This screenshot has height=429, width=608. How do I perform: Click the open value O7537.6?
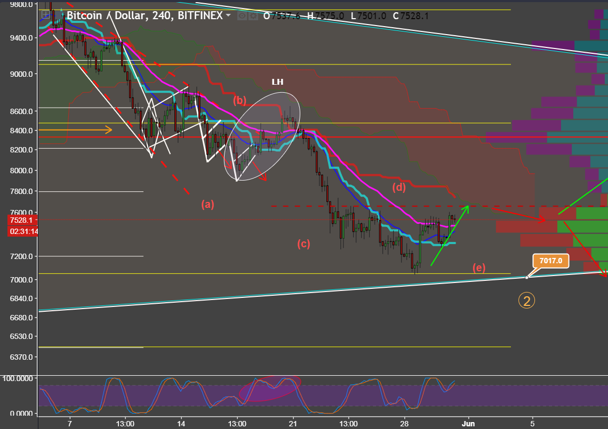tap(282, 16)
